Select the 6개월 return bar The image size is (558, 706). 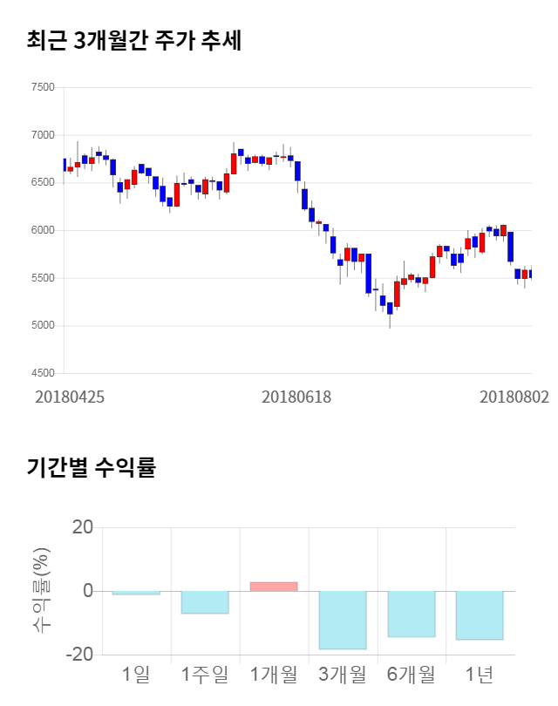coord(412,614)
